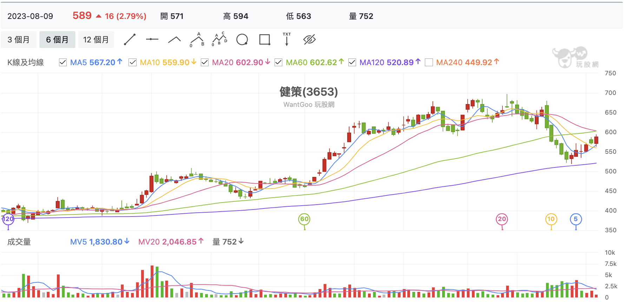Click the MA120 520.89 label

point(390,62)
